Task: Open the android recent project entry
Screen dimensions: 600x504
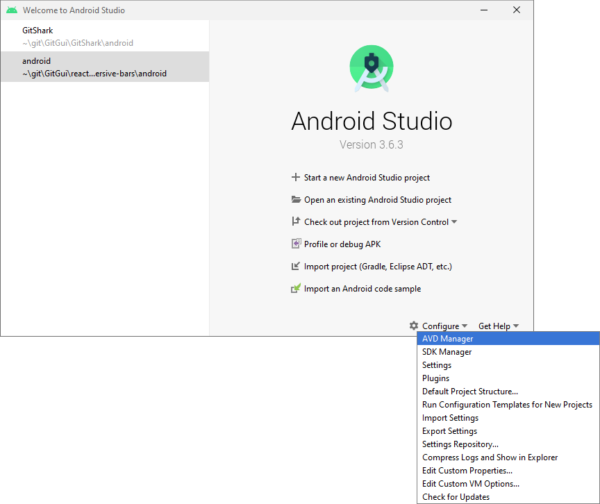Action: (105, 67)
